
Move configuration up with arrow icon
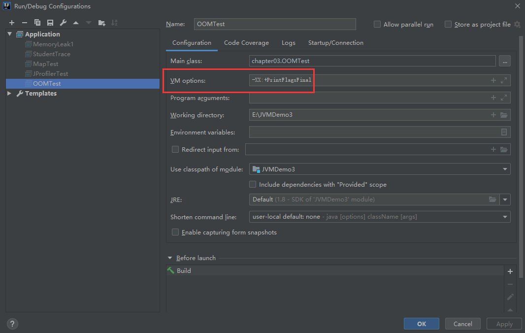(x=76, y=23)
